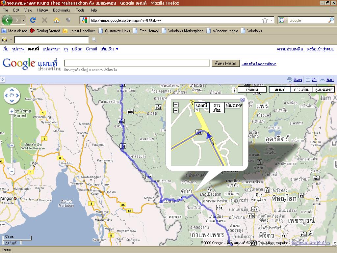
Task: Open the address bar history dropdown
Action: (272, 20)
